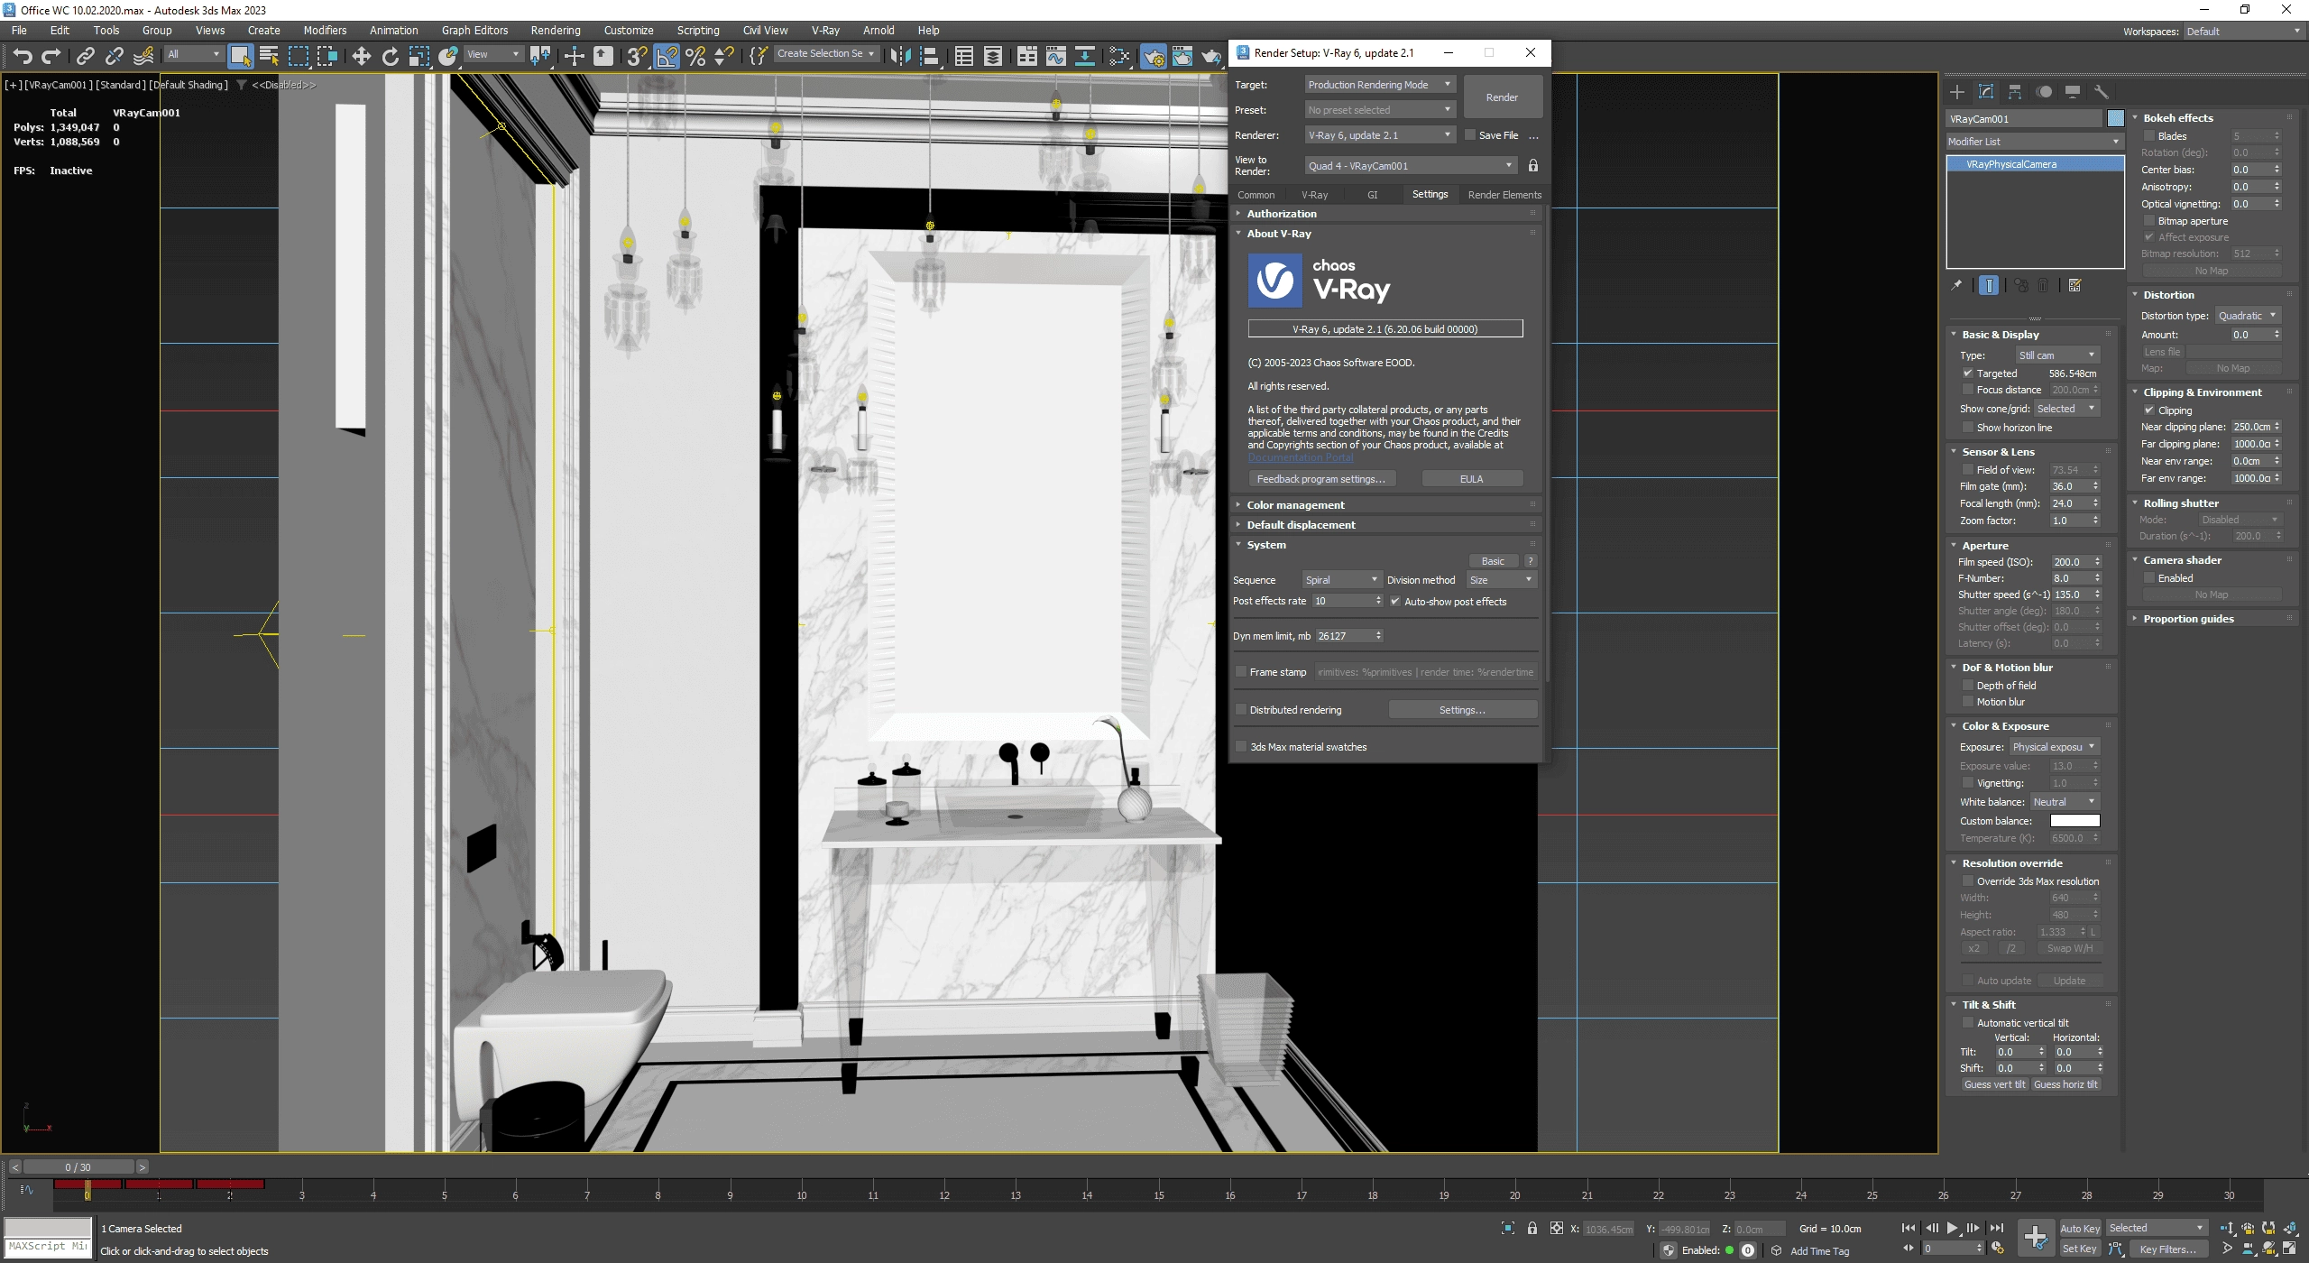The height and width of the screenshot is (1263, 2309).
Task: Click Configure Modifier Sets icon below the stack
Action: [x=2074, y=285]
